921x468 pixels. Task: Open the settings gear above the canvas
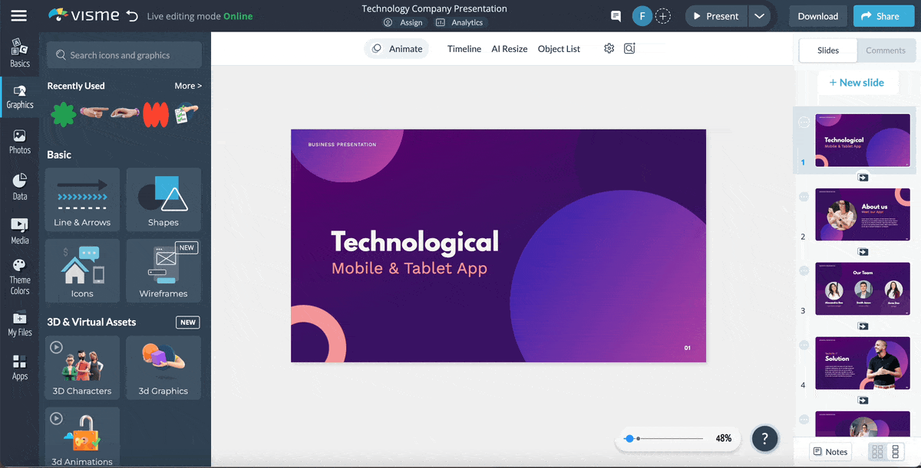pos(609,48)
